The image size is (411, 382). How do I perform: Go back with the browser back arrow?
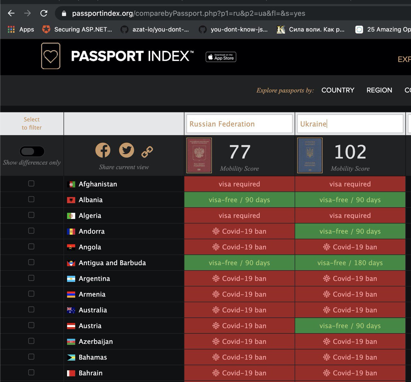pos(11,13)
